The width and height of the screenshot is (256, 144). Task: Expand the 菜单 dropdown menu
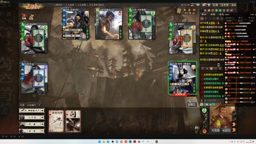pos(225,5)
